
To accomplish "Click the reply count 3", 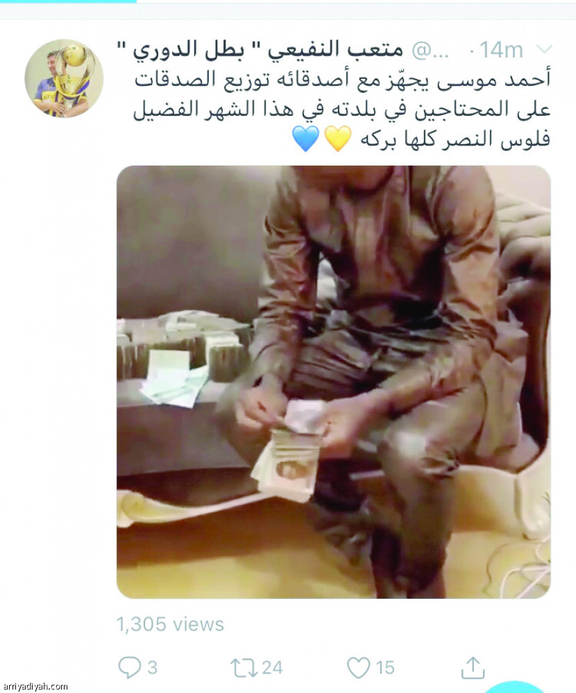I will click(x=152, y=668).
